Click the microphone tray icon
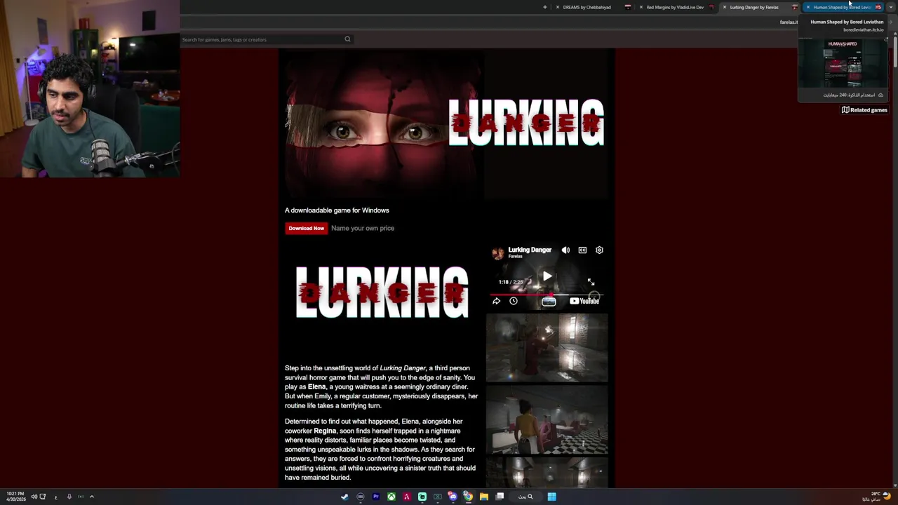The width and height of the screenshot is (898, 505). click(x=69, y=497)
